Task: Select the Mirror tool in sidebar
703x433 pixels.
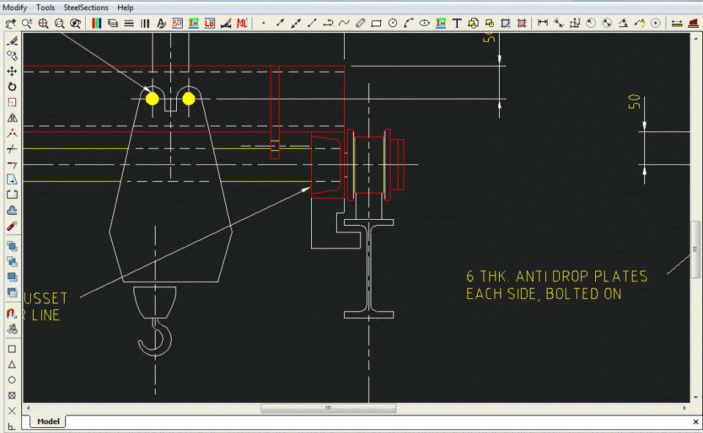Action: 12,117
